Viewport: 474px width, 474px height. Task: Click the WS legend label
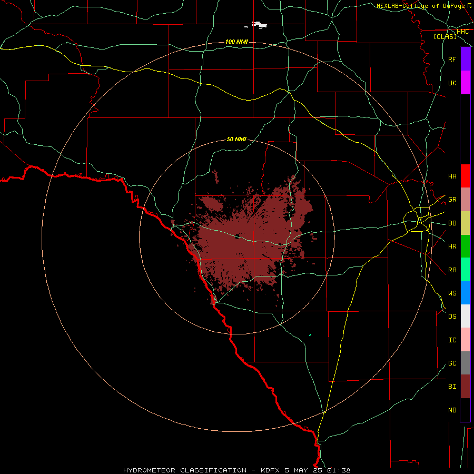pyautogui.click(x=452, y=293)
